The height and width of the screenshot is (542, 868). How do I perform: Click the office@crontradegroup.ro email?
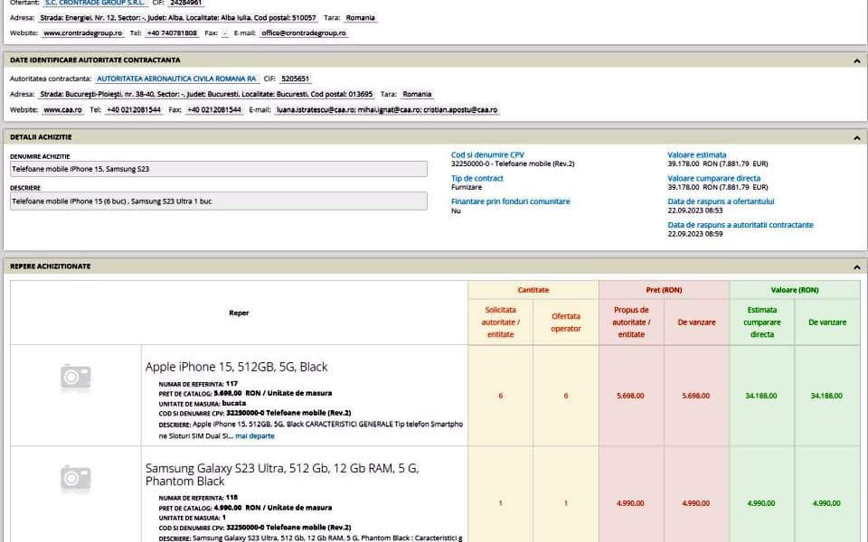click(304, 33)
